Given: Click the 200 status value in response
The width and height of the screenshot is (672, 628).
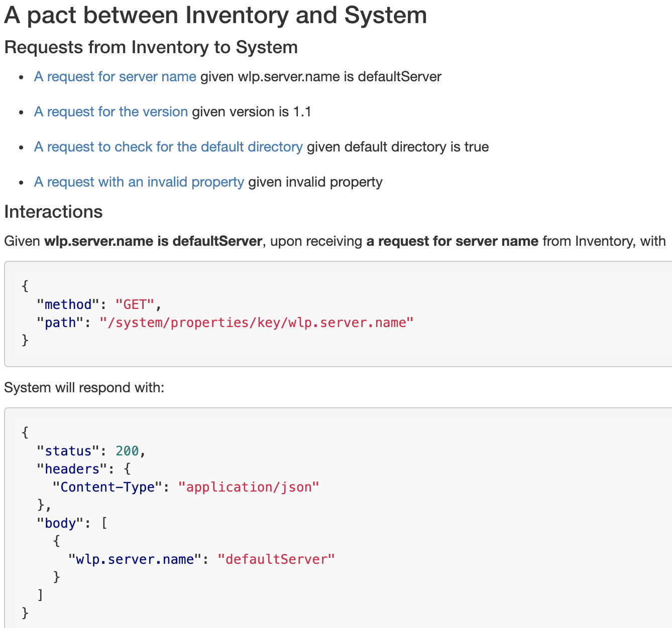Looking at the screenshot, I should pos(127,451).
